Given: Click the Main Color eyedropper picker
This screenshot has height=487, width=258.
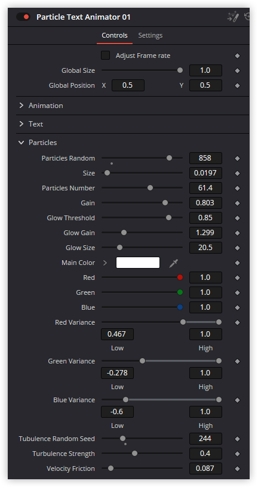Looking at the screenshot, I should tap(174, 263).
